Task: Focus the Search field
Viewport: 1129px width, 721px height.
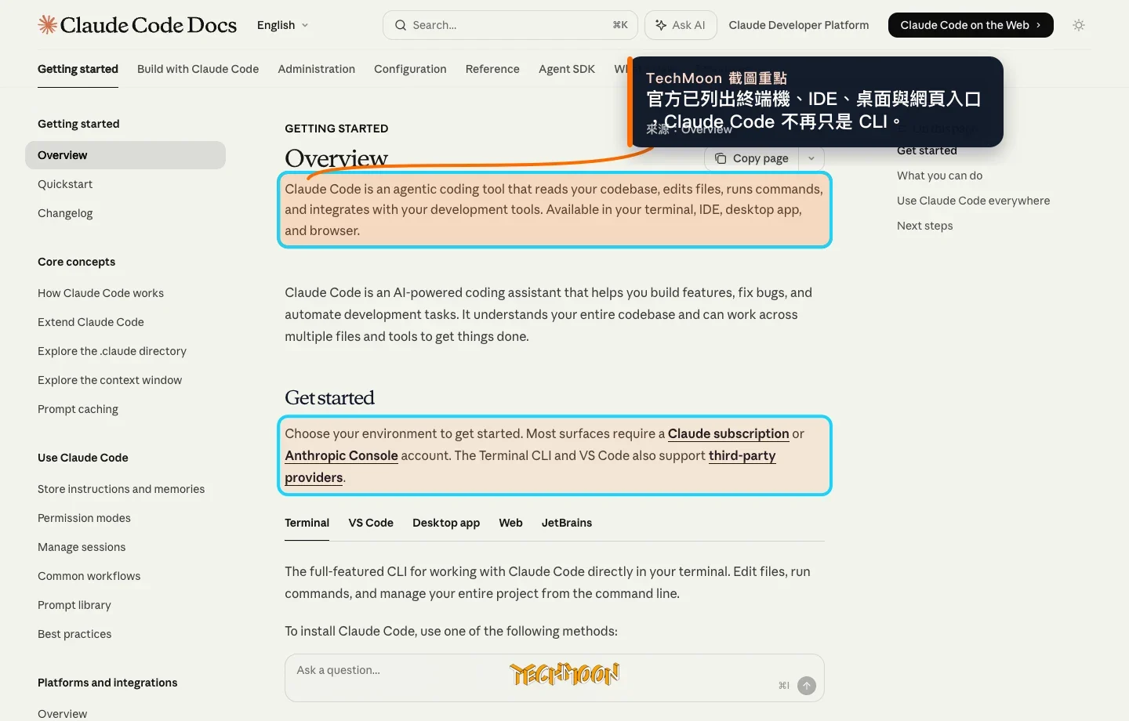Action: 510,25
